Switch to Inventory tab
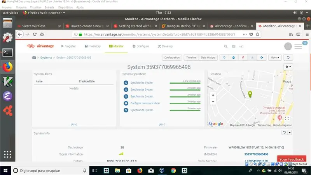 tap(93, 46)
